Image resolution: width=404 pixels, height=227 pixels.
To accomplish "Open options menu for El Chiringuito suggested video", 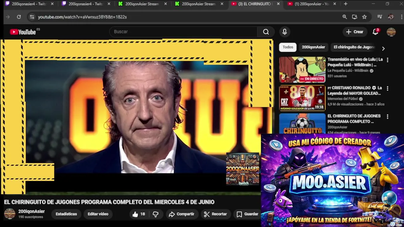I will point(388,117).
